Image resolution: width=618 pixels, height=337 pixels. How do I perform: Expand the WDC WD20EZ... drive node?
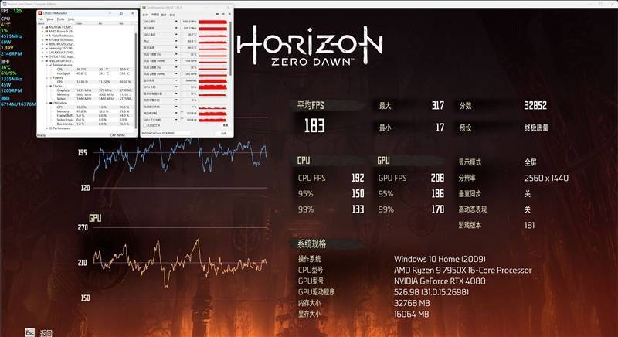tap(42, 44)
